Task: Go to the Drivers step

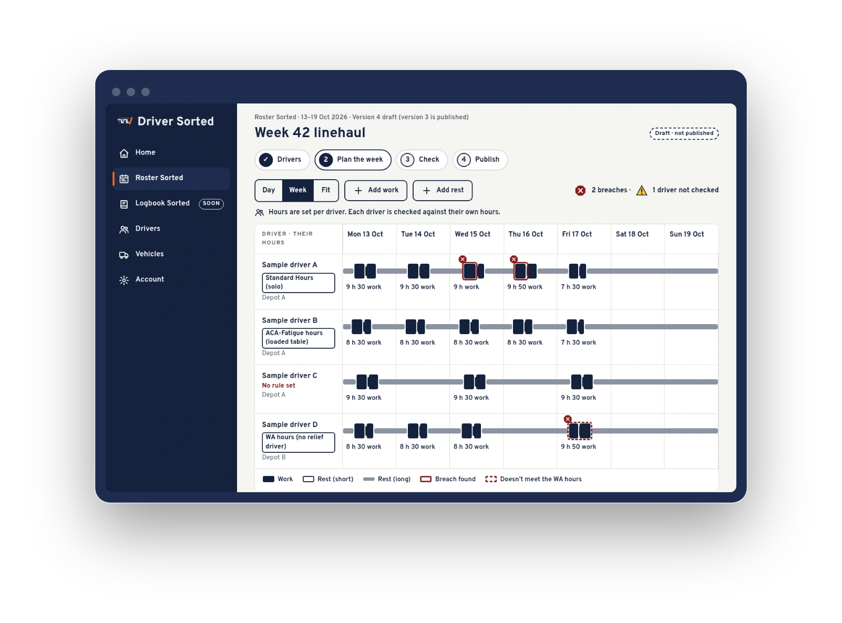Action: [282, 160]
